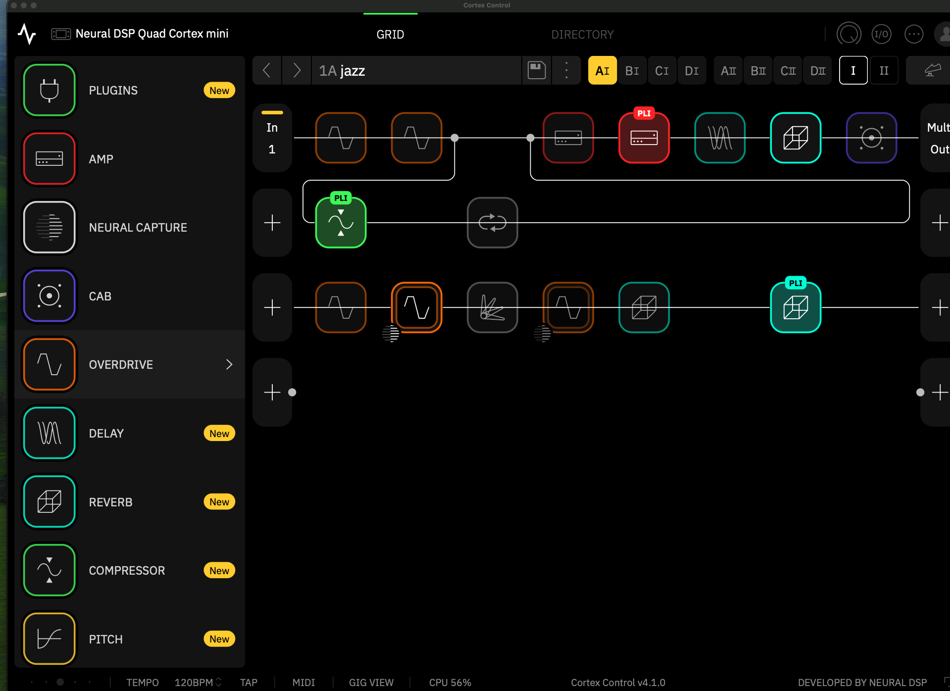Select the first overdrive block in row three
The image size is (950, 691).
tap(341, 307)
